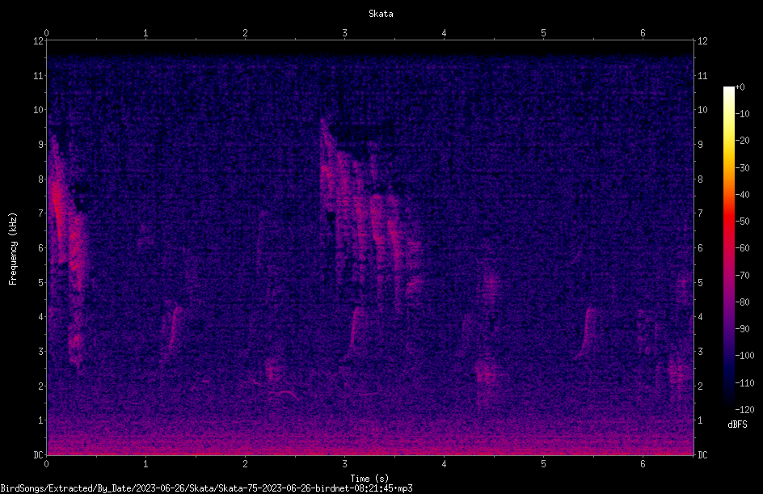The width and height of the screenshot is (763, 494).
Task: Click the "-30" colorbar label
Action: [742, 167]
